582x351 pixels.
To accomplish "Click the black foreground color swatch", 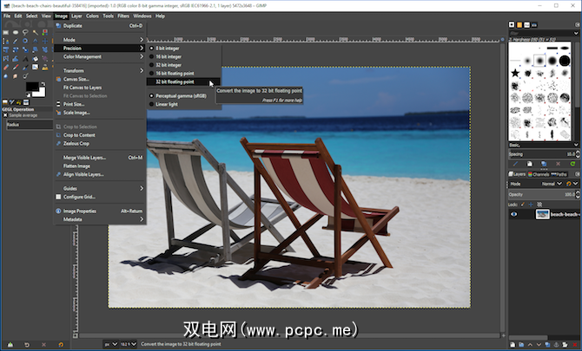I will [x=32, y=88].
